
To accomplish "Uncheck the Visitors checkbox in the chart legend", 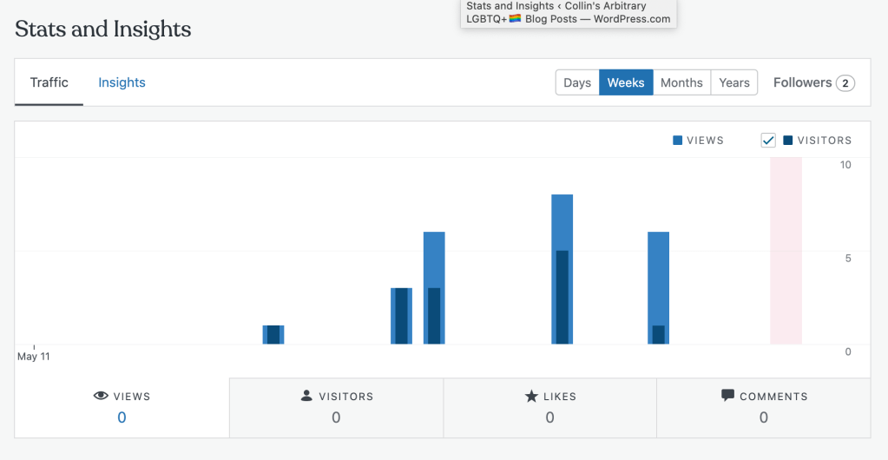I will pyautogui.click(x=768, y=141).
